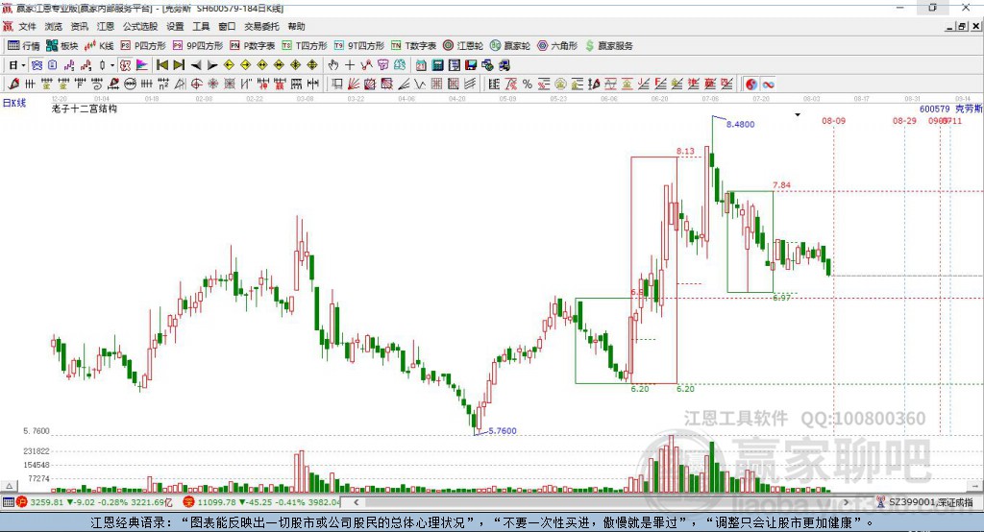The width and height of the screenshot is (984, 532).
Task: Open the 资讯 menu
Action: (79, 26)
